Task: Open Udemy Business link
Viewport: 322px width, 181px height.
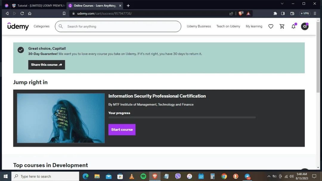Action: point(199,26)
